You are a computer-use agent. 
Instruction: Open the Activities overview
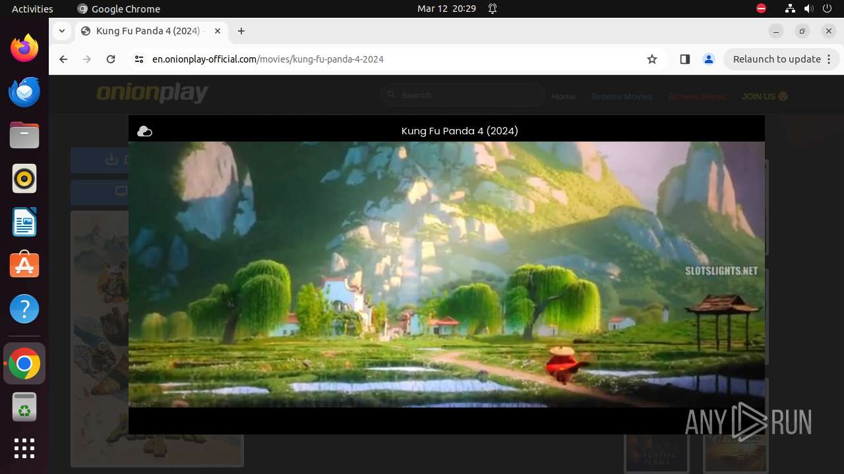(32, 9)
